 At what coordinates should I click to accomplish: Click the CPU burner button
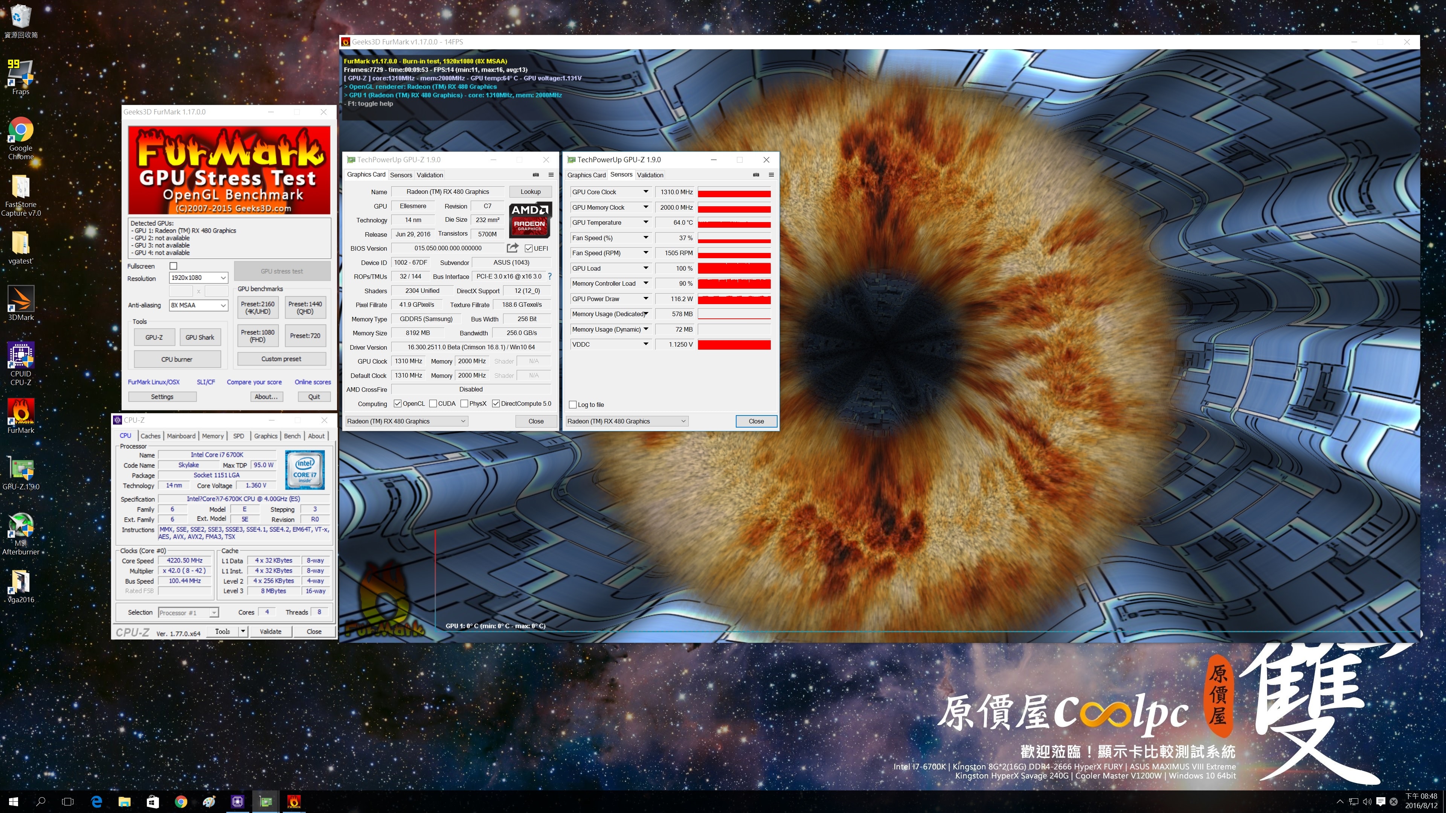[x=177, y=359]
